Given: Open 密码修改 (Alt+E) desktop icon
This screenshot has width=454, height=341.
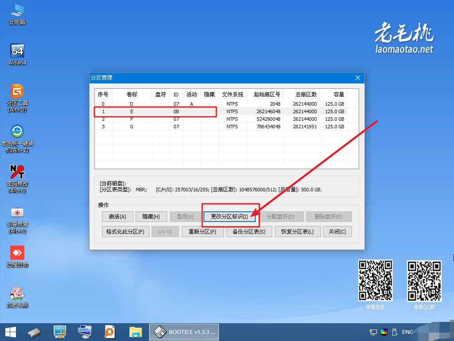Looking at the screenshot, I should click(x=17, y=179).
